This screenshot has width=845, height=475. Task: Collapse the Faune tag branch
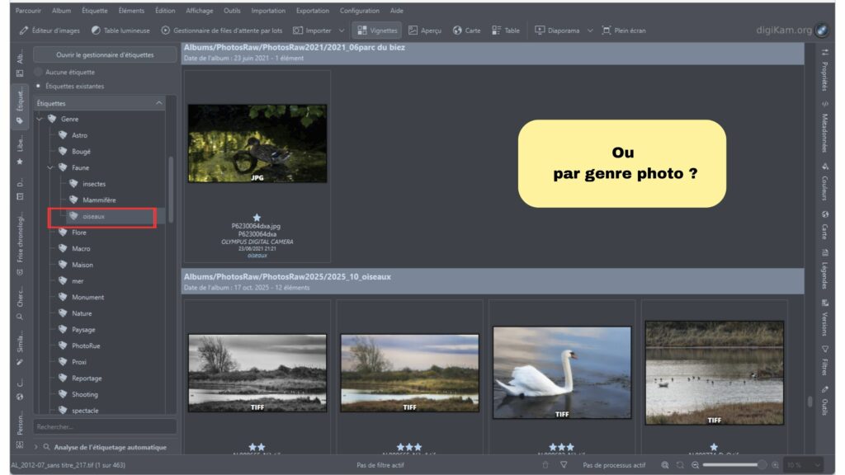click(50, 167)
